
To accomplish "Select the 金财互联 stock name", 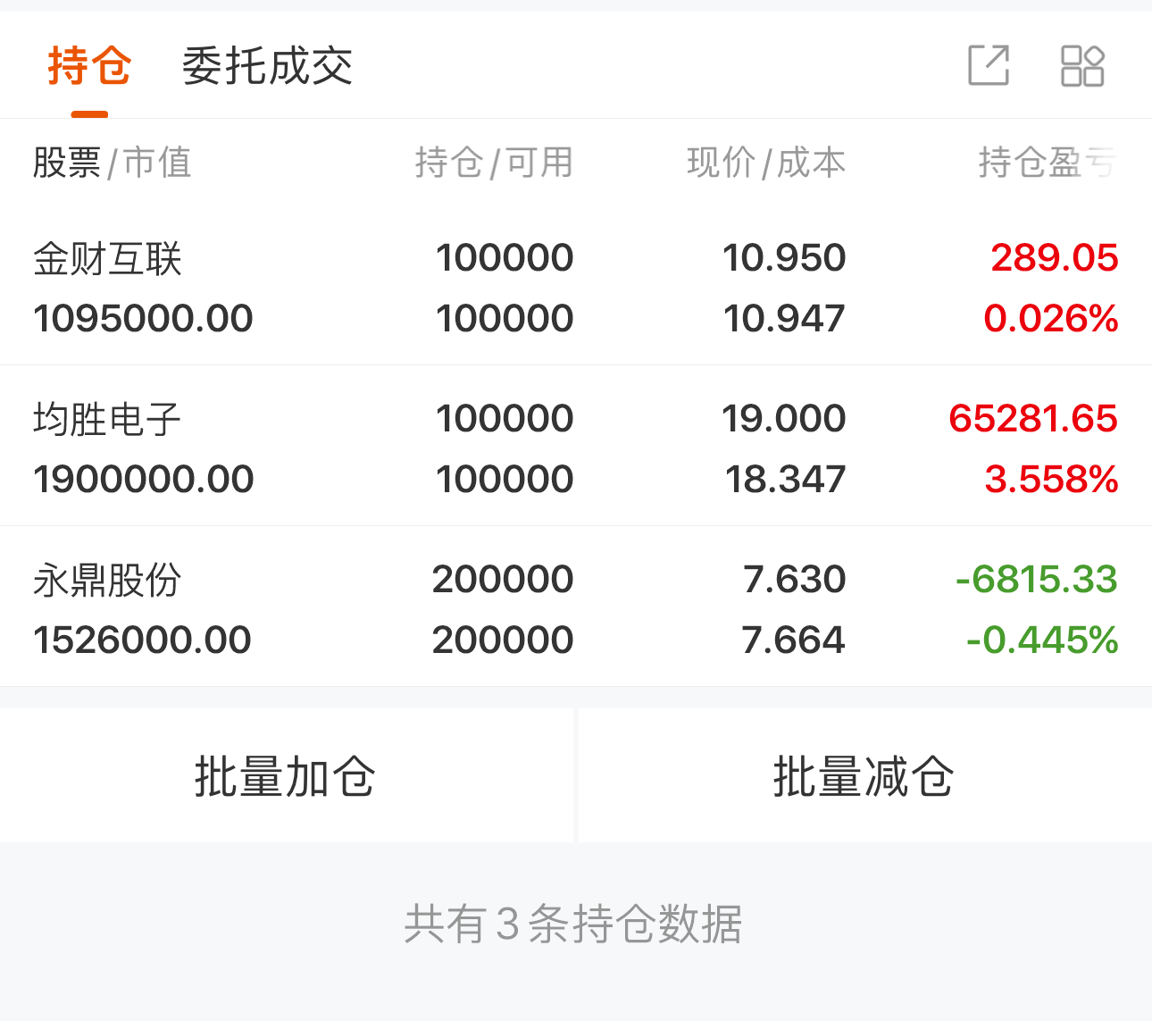I will (x=107, y=259).
